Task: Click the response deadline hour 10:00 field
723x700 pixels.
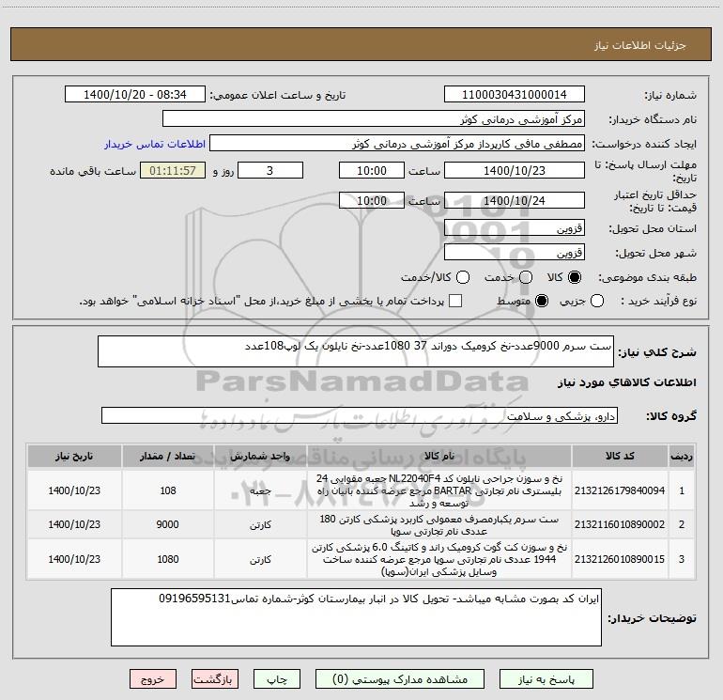Action: (x=372, y=170)
